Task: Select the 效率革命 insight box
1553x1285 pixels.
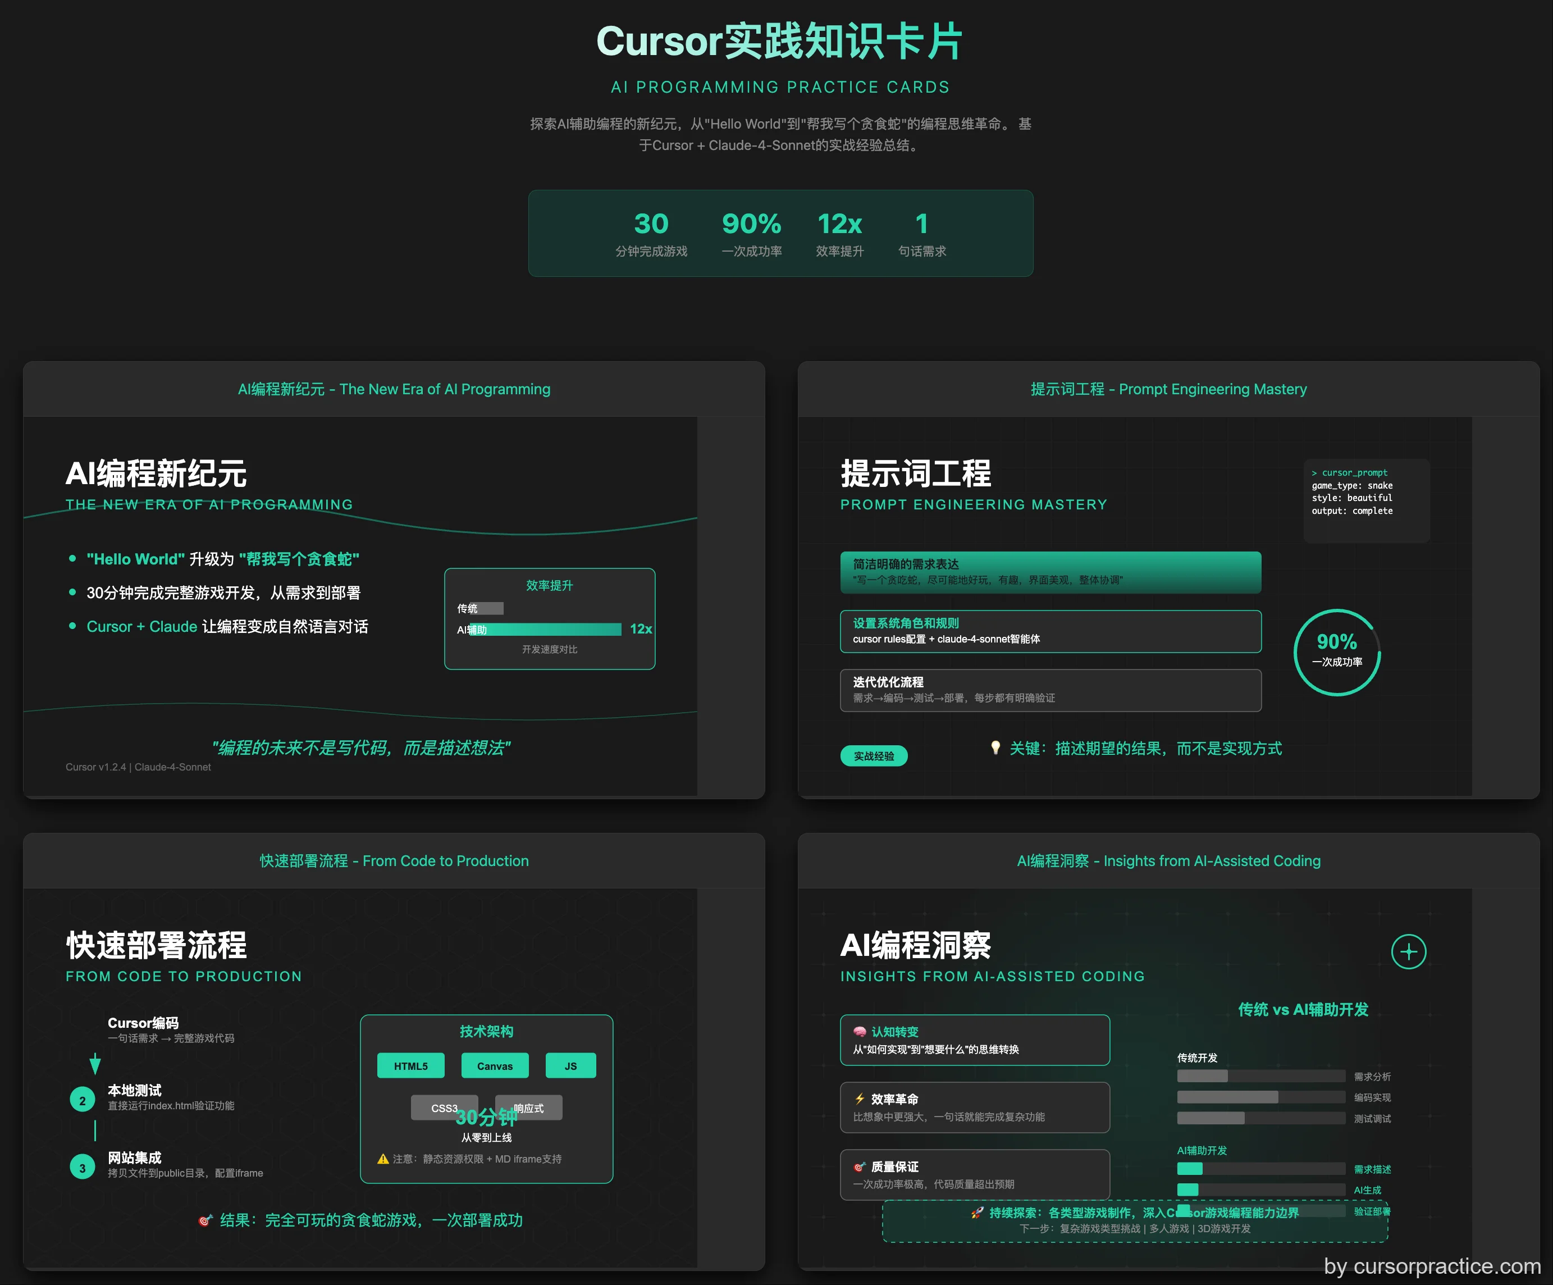Action: point(975,1108)
